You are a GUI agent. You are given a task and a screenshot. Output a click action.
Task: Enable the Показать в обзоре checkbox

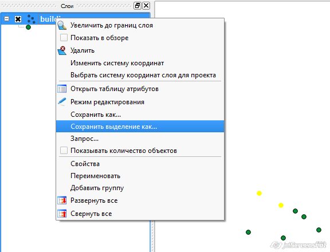(x=64, y=38)
